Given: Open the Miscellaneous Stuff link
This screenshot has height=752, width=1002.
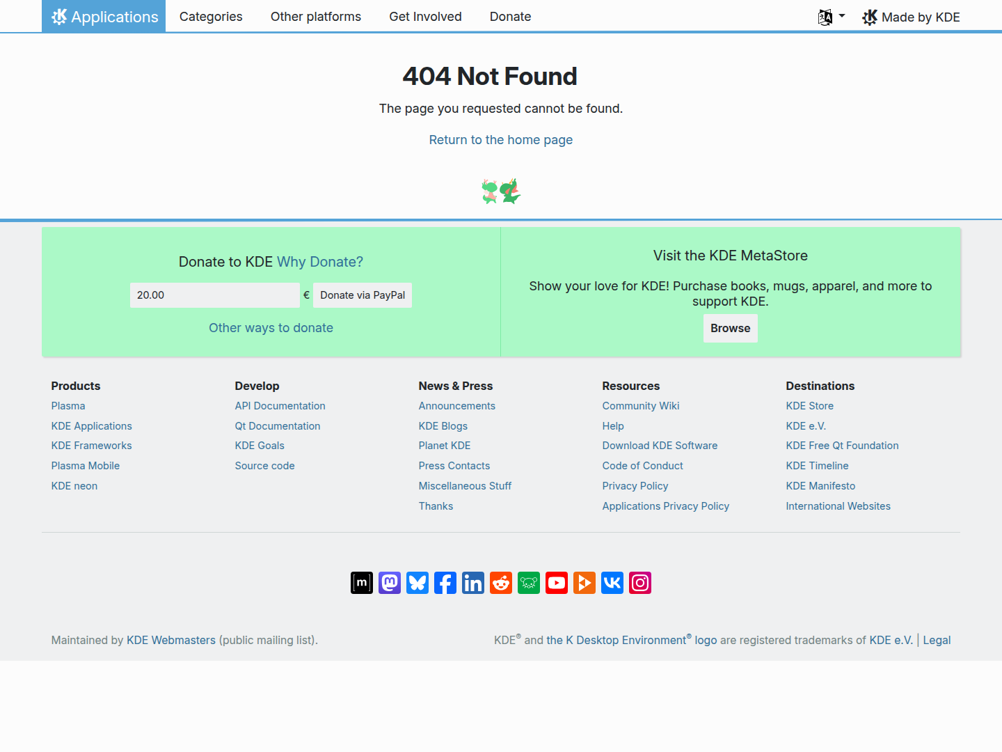Looking at the screenshot, I should [x=465, y=486].
